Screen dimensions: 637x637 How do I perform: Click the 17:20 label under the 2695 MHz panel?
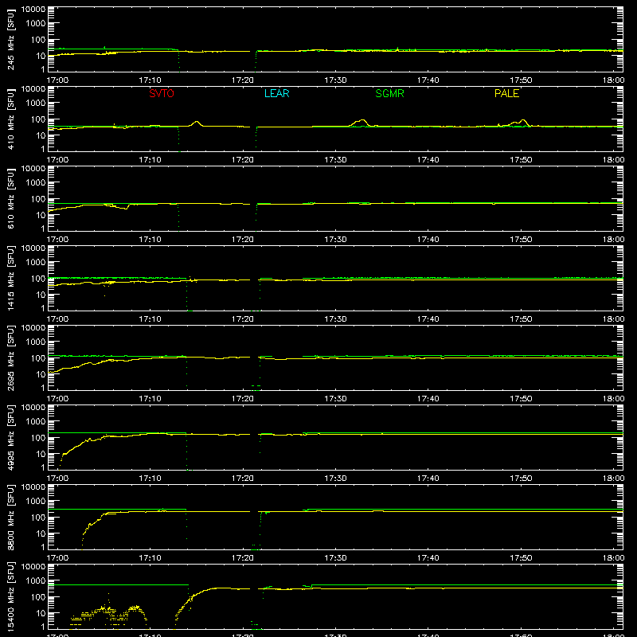tap(243, 399)
